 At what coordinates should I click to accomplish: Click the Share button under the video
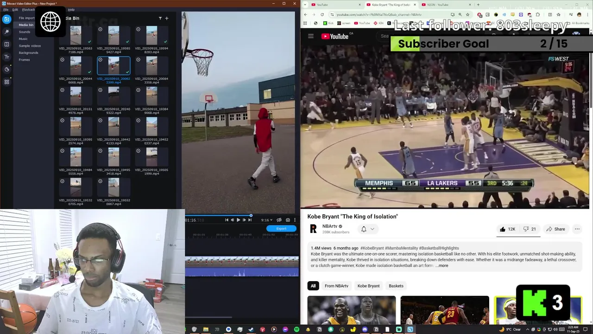pyautogui.click(x=555, y=229)
